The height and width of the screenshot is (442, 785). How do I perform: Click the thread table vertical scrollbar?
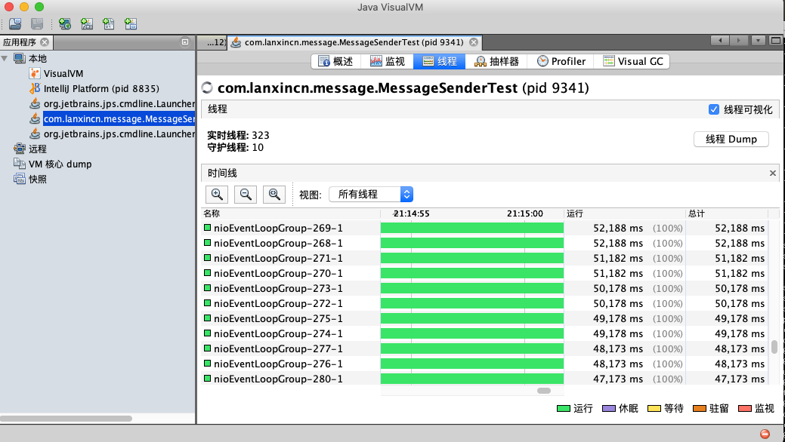pos(774,346)
